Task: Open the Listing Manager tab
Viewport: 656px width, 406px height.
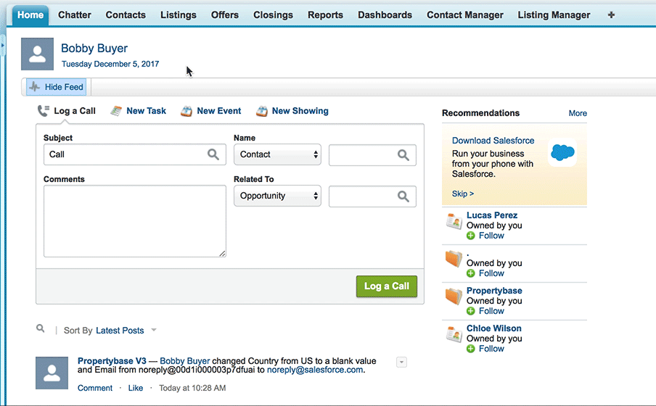Action: tap(554, 15)
